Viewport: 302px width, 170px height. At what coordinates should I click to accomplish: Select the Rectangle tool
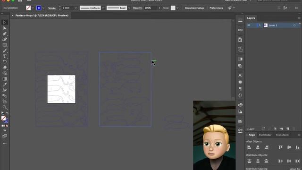pos(5,45)
